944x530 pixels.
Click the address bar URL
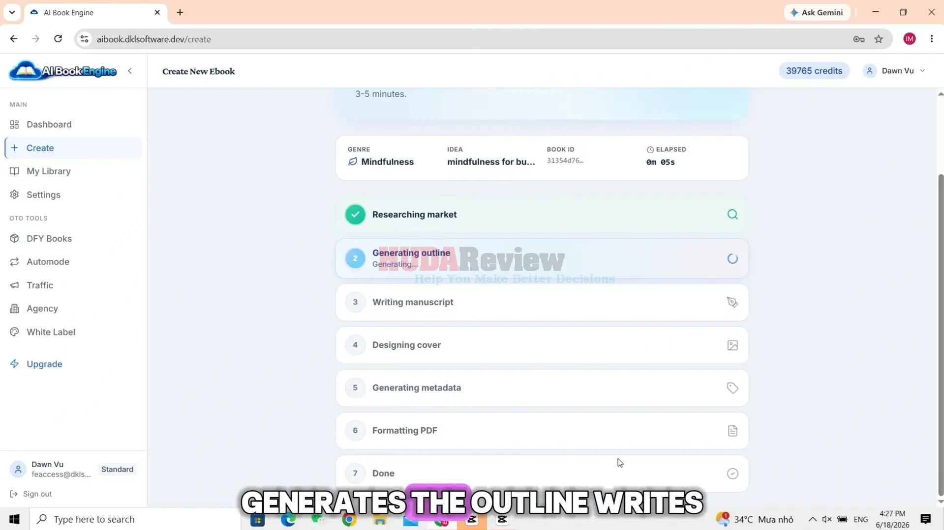click(153, 39)
